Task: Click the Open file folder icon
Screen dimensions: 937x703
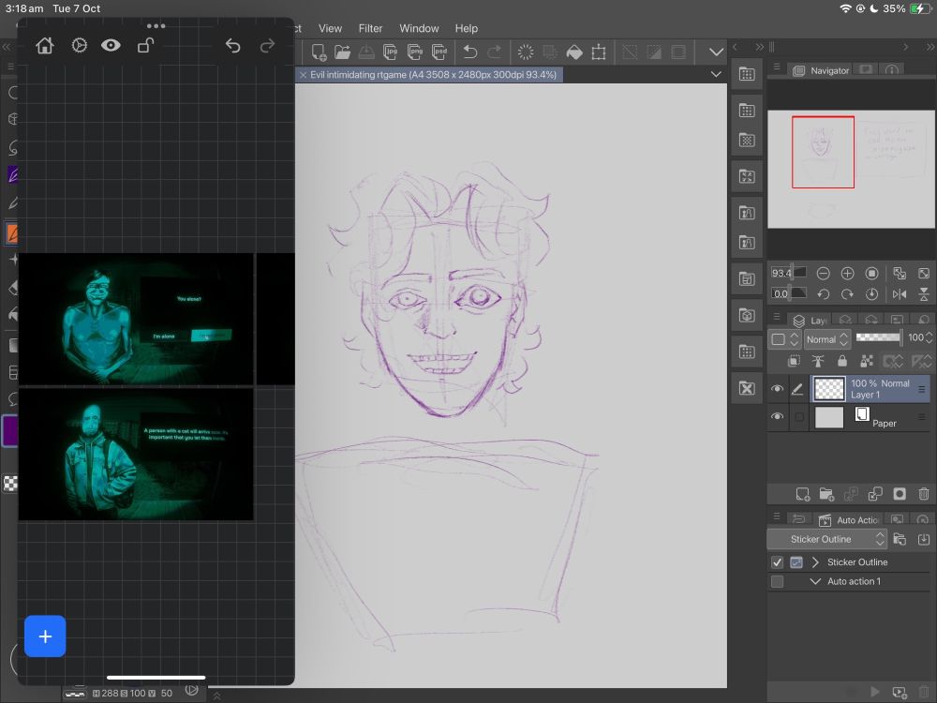Action: 343,52
